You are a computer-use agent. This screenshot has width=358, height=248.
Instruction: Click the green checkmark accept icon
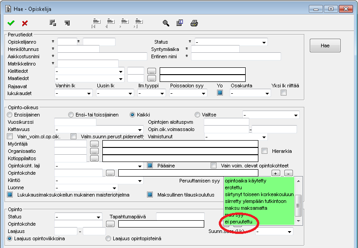(x=11, y=23)
